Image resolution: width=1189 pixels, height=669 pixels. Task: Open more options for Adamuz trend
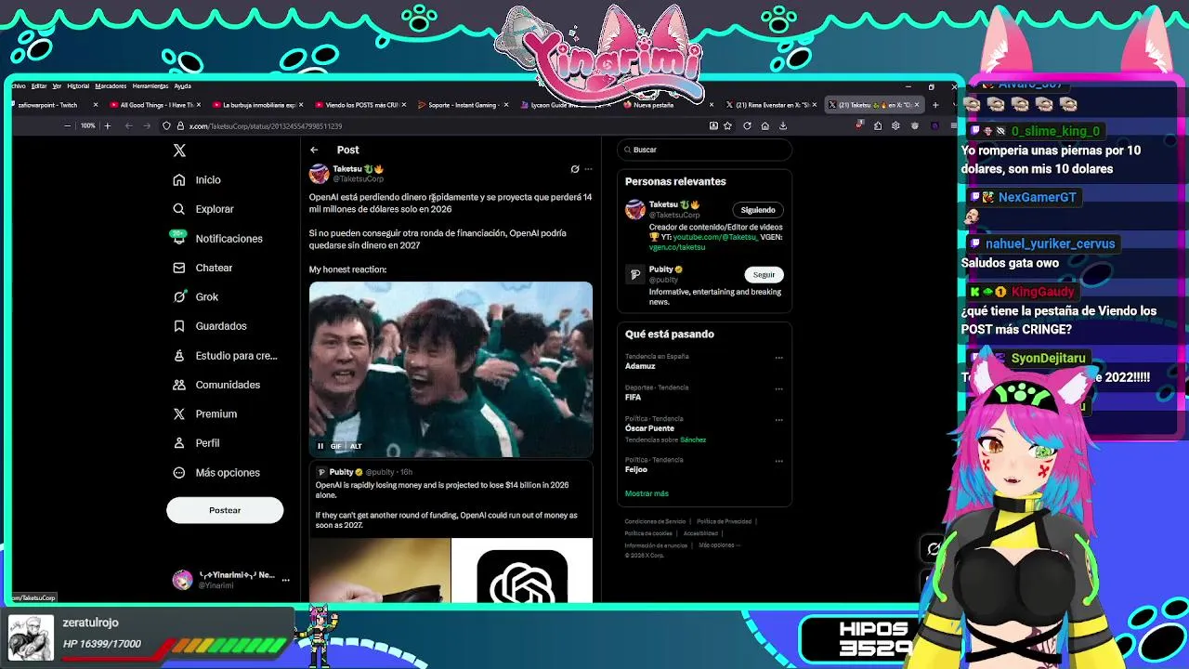778,358
